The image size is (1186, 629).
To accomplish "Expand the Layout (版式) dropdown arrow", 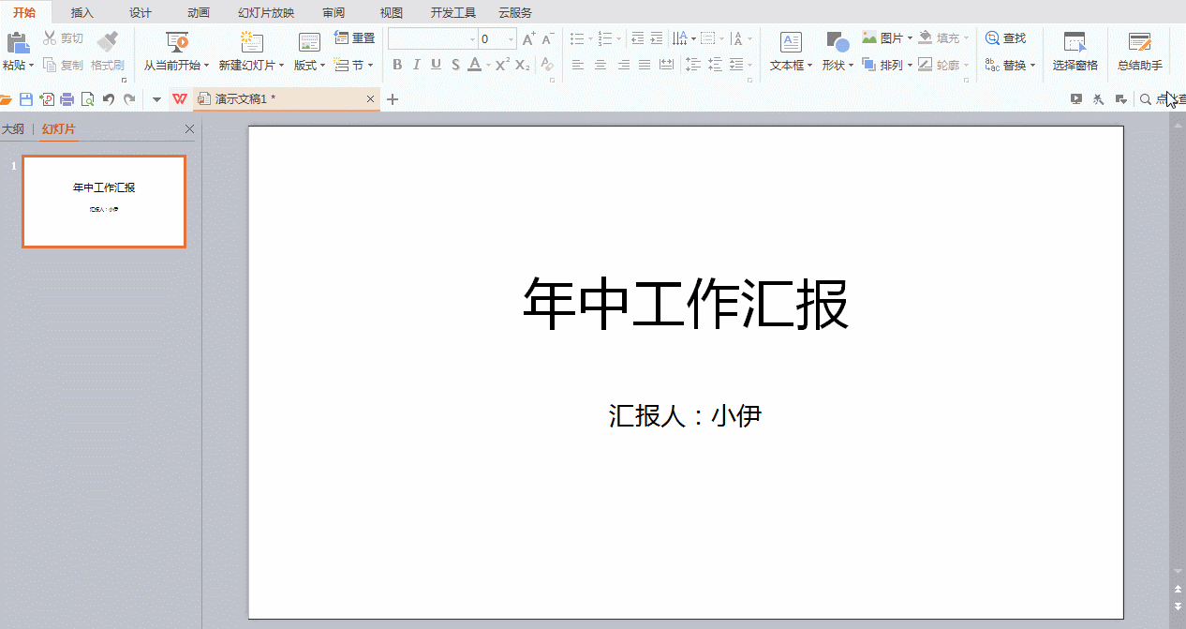I will [322, 66].
